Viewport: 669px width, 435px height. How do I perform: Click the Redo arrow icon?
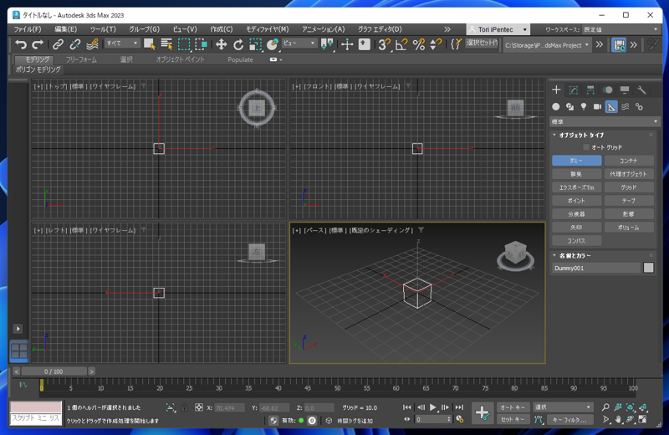click(38, 44)
